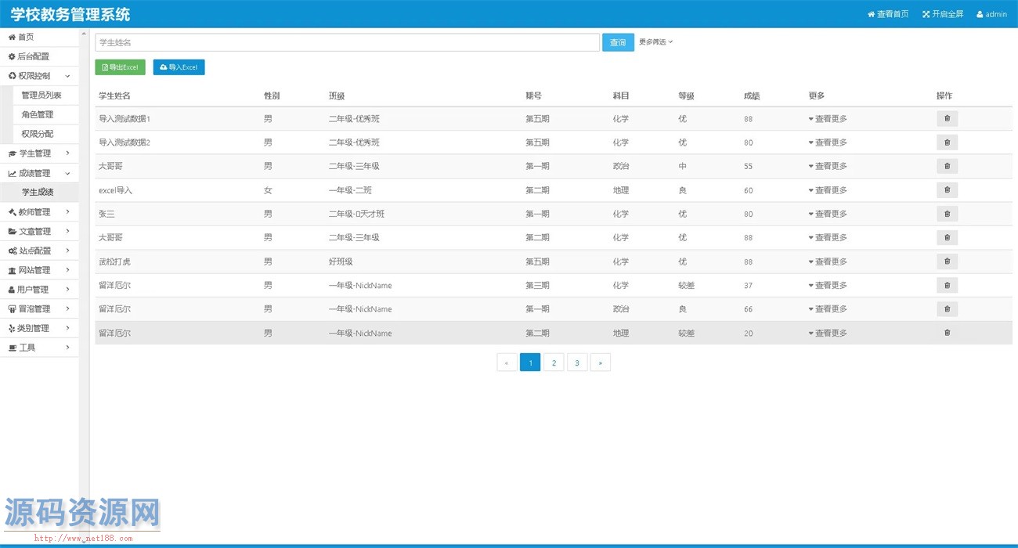This screenshot has height=548, width=1018.
Task: Open the 更多筛选 filter dropdown
Action: [655, 42]
